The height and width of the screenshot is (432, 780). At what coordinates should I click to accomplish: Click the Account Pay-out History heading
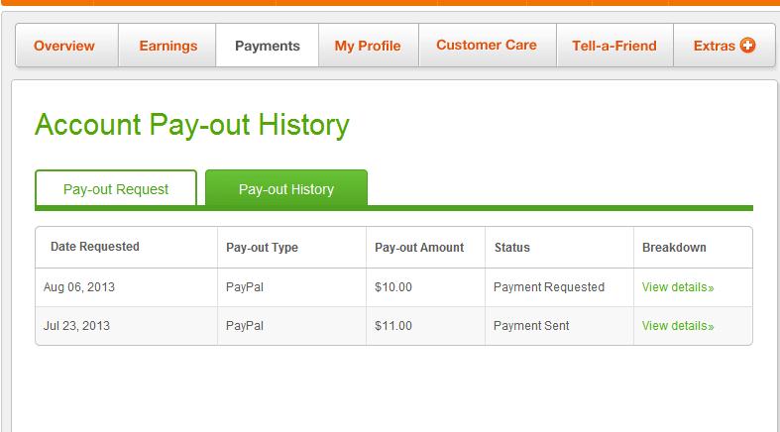pos(192,126)
